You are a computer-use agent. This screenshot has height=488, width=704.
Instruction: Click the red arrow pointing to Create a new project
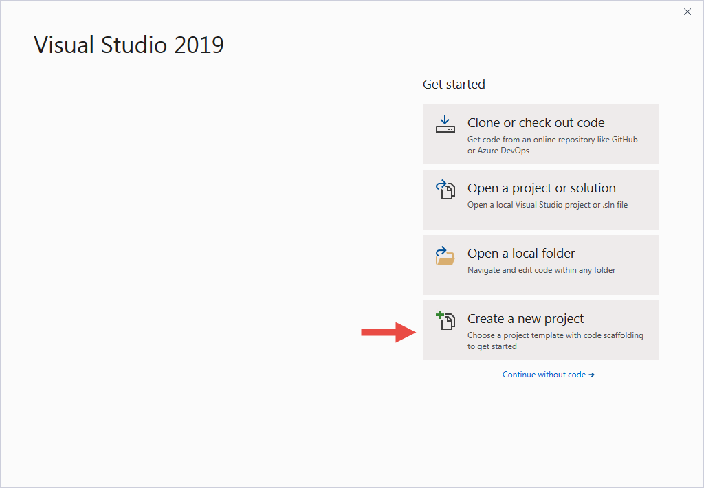point(388,333)
